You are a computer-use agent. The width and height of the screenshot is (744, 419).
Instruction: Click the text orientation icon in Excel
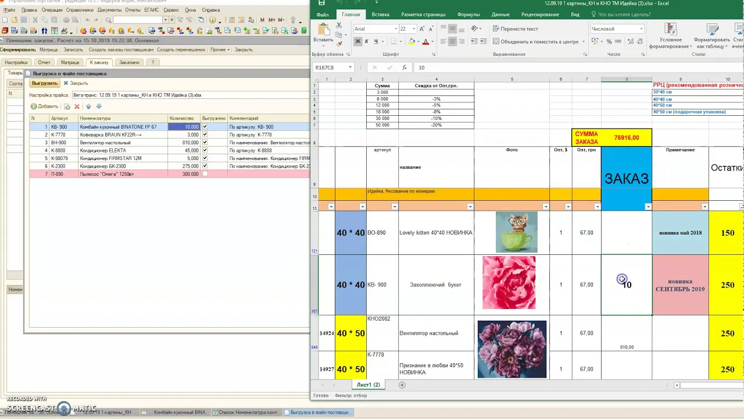475,29
